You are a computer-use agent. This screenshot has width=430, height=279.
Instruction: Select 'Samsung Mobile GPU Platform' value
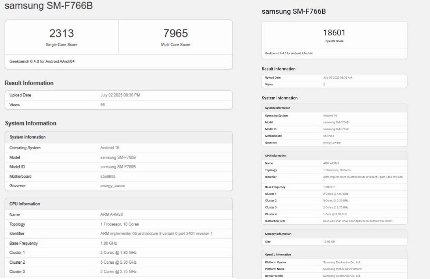342,269
